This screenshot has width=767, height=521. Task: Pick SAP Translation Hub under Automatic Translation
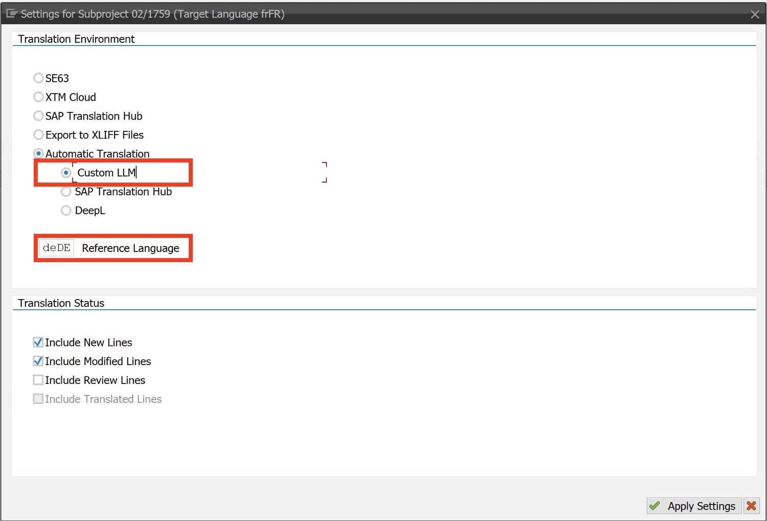pyautogui.click(x=66, y=192)
